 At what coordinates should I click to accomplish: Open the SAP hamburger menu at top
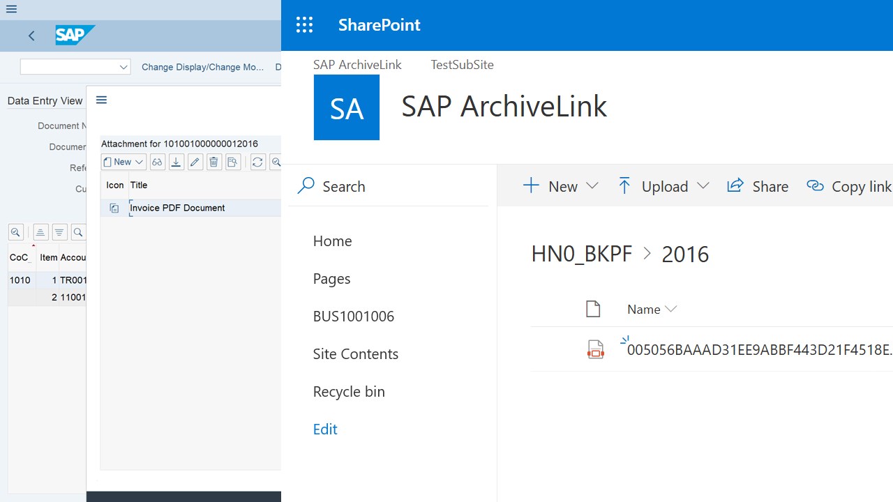click(x=10, y=9)
